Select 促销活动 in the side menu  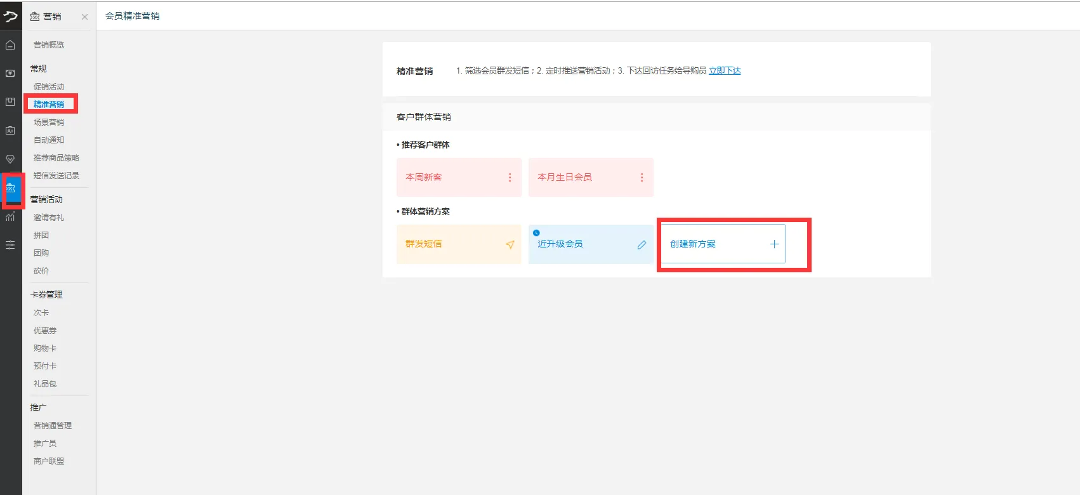click(x=49, y=87)
